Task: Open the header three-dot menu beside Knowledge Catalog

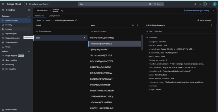Action: pyautogui.click(x=213, y=11)
